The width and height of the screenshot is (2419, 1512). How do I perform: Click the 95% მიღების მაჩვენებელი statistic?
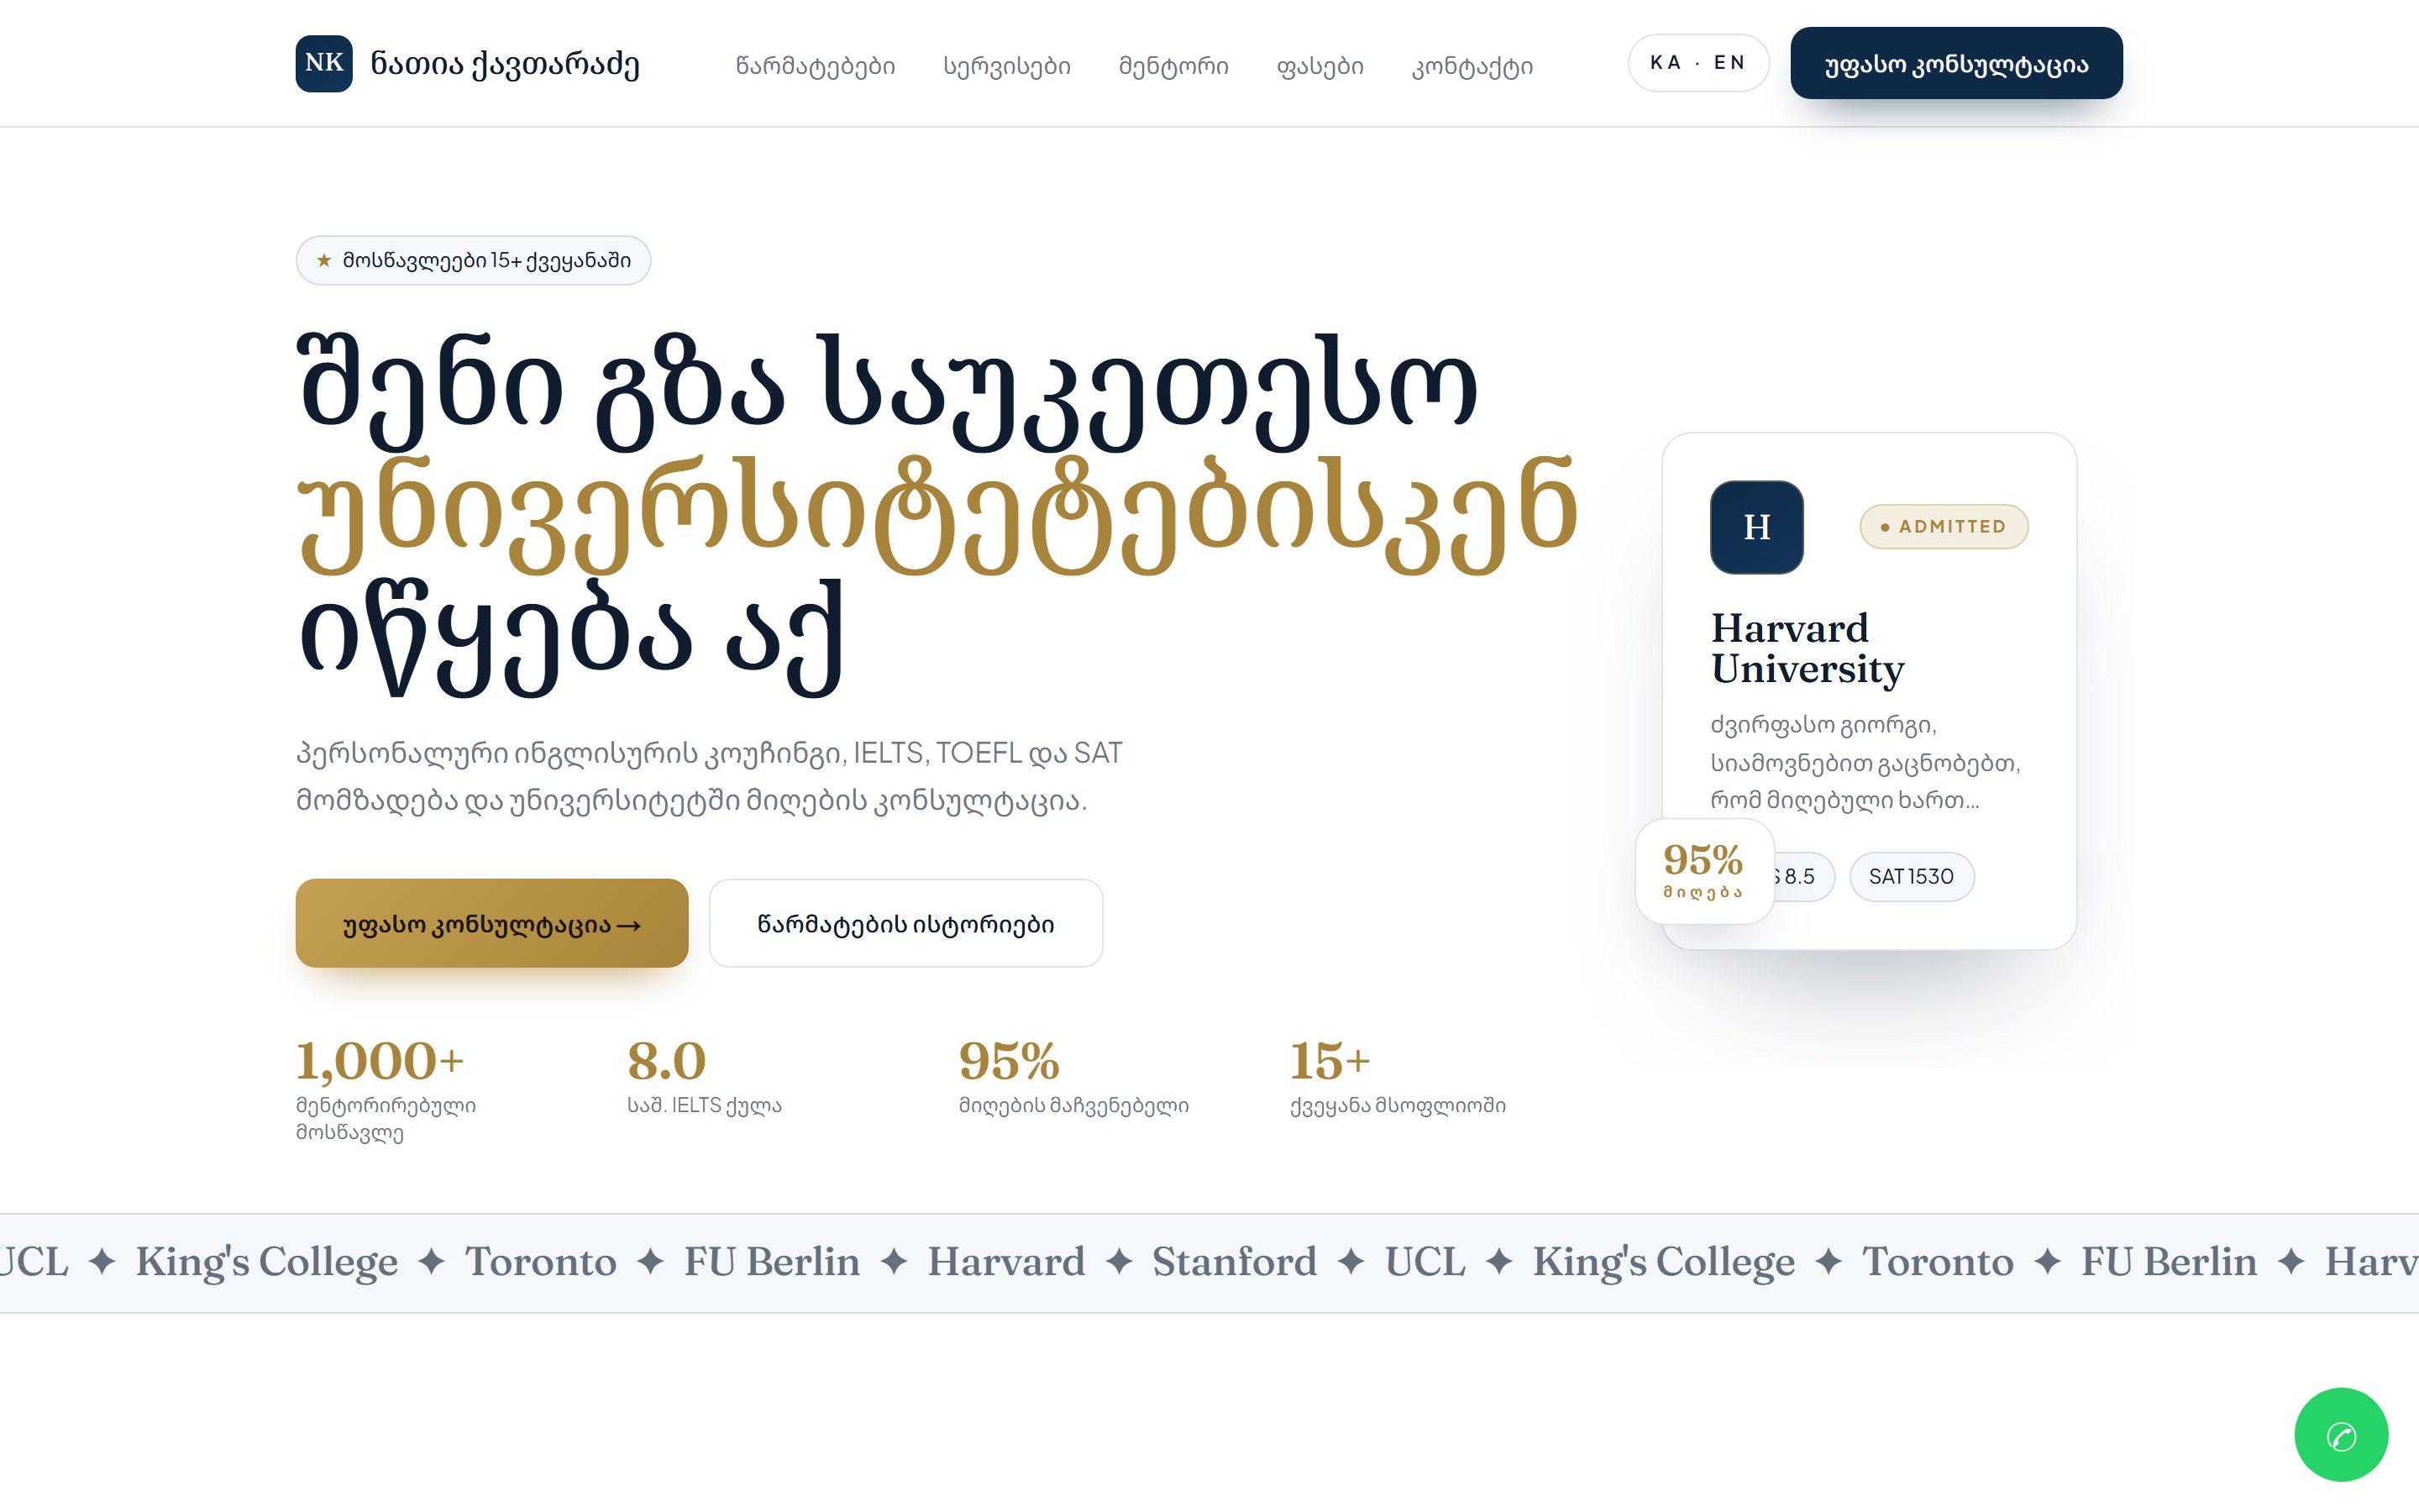pyautogui.click(x=1073, y=1076)
